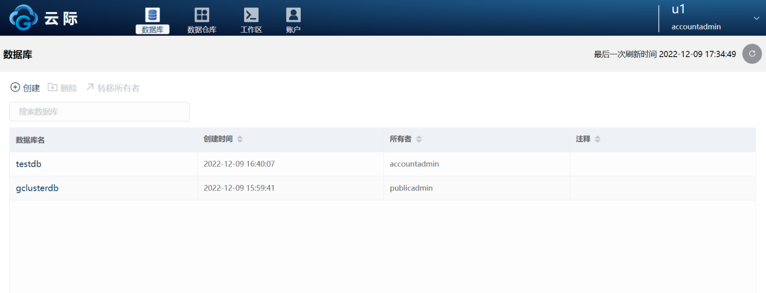The width and height of the screenshot is (766, 293).
Task: Open the gclusterdb database row
Action: tap(382, 188)
